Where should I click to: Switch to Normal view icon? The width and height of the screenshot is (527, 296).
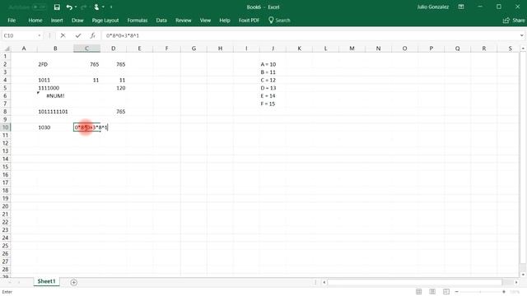click(419, 292)
